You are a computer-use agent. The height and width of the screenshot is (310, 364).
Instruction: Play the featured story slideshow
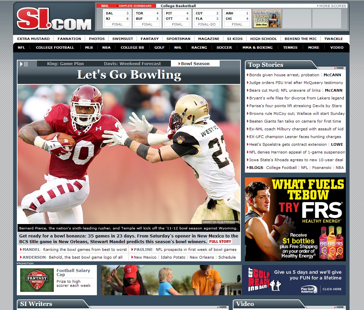click(21, 64)
